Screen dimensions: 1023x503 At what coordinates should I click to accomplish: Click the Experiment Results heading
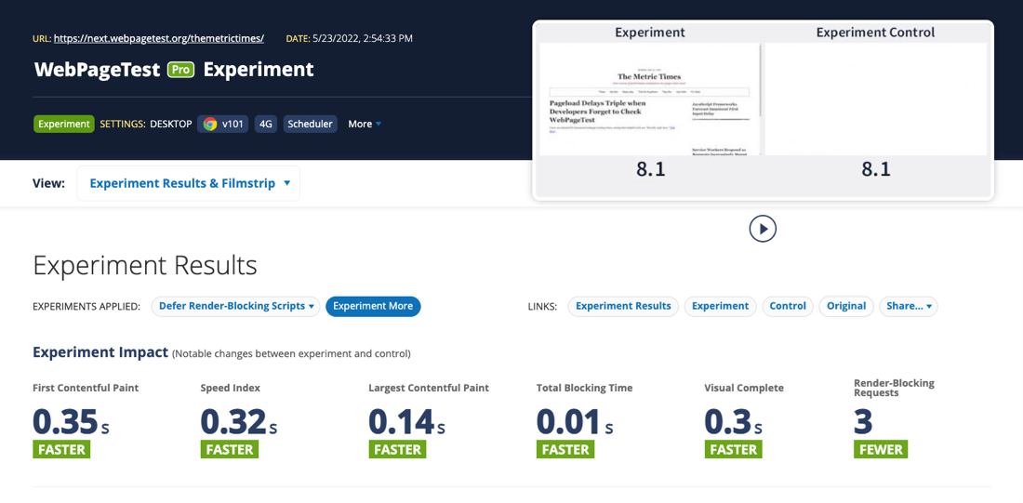[x=145, y=266]
